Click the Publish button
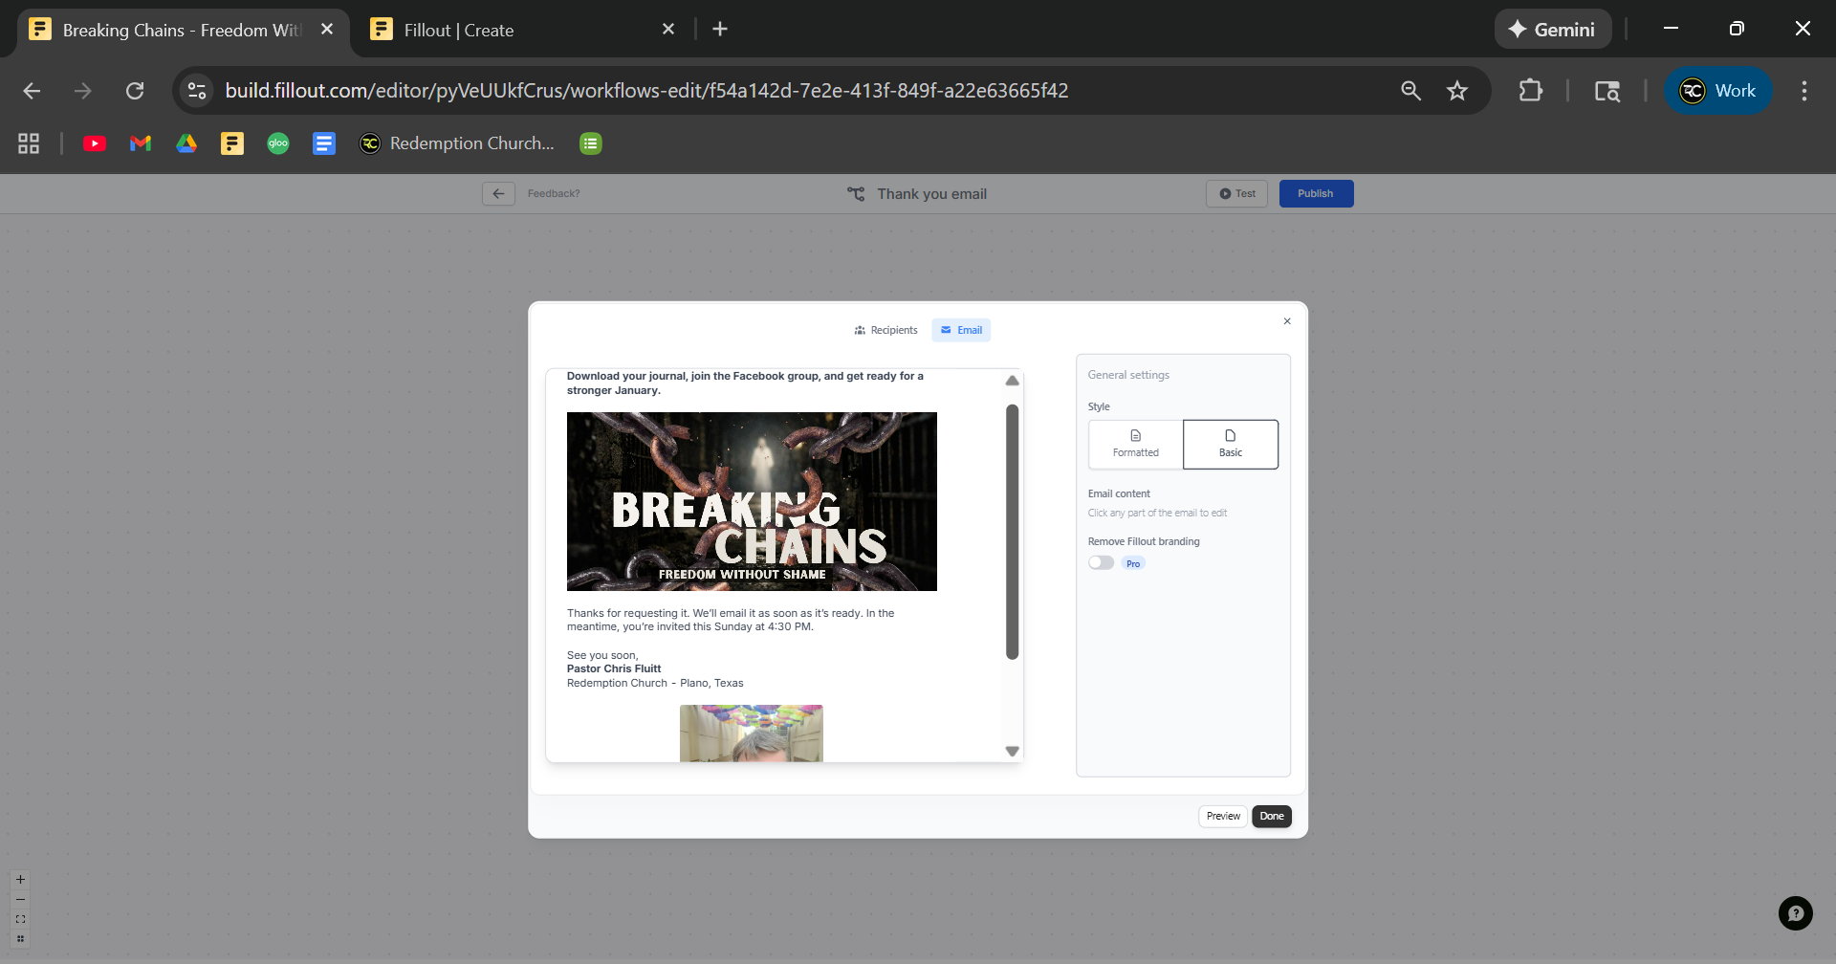The width and height of the screenshot is (1836, 964). point(1316,194)
